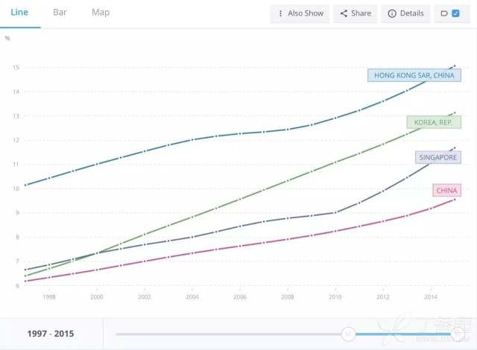Click the Share button
Screen dimensions: 477x350
click(x=355, y=13)
